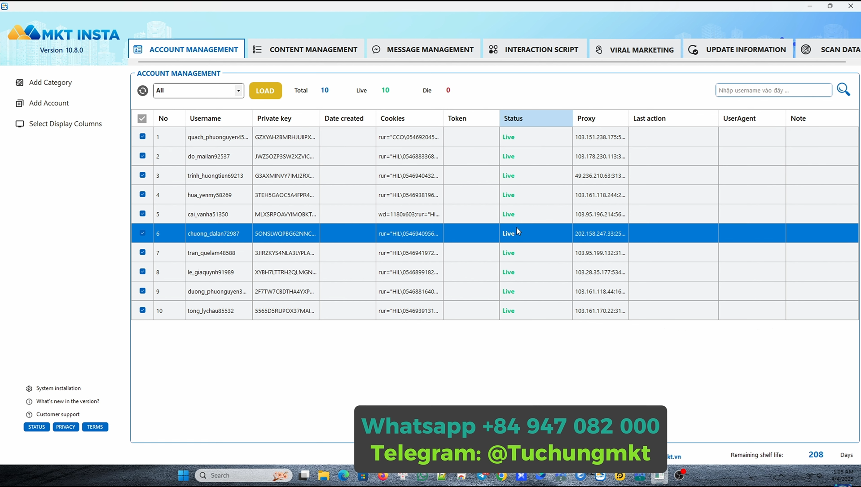Open File Explorer from the taskbar

click(324, 476)
